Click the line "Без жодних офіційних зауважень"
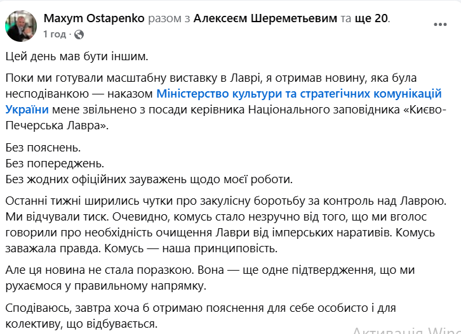The image size is (461, 334). click(149, 179)
